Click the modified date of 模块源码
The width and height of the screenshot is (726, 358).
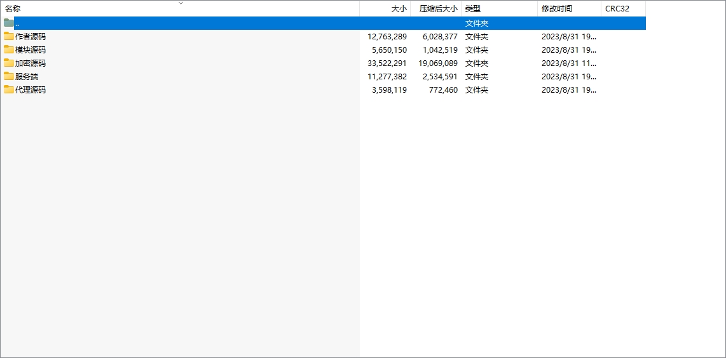569,50
